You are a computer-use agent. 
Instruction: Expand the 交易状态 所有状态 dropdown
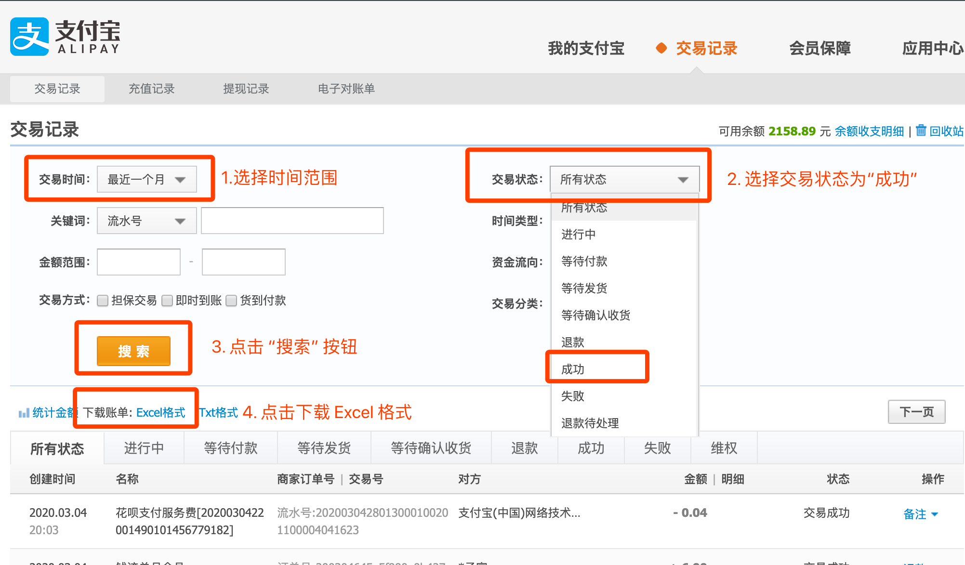[624, 179]
